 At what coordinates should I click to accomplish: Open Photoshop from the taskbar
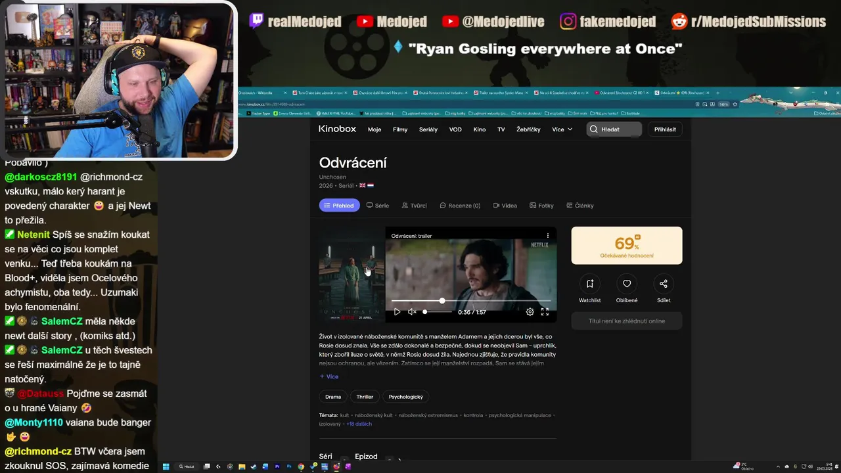click(x=289, y=466)
